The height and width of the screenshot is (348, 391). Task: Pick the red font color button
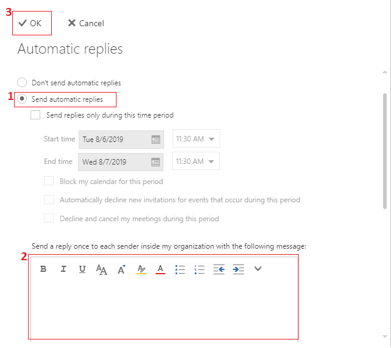tap(160, 269)
